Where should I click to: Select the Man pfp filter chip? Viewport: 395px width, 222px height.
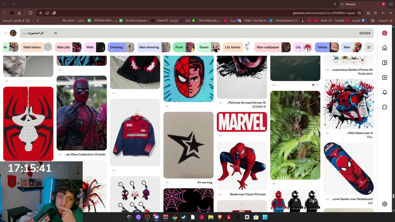tap(68, 47)
